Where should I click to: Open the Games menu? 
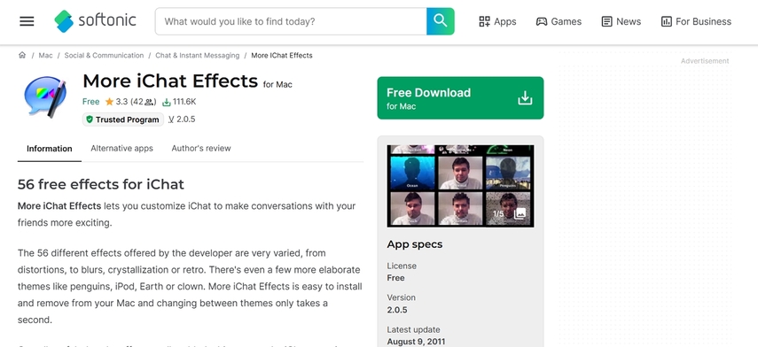559,21
